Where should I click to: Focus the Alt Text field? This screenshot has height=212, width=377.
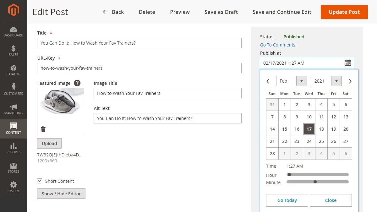[167, 118]
